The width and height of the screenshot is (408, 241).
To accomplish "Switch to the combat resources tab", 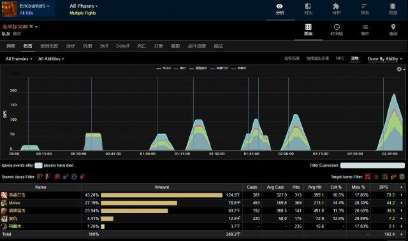I will click(197, 46).
